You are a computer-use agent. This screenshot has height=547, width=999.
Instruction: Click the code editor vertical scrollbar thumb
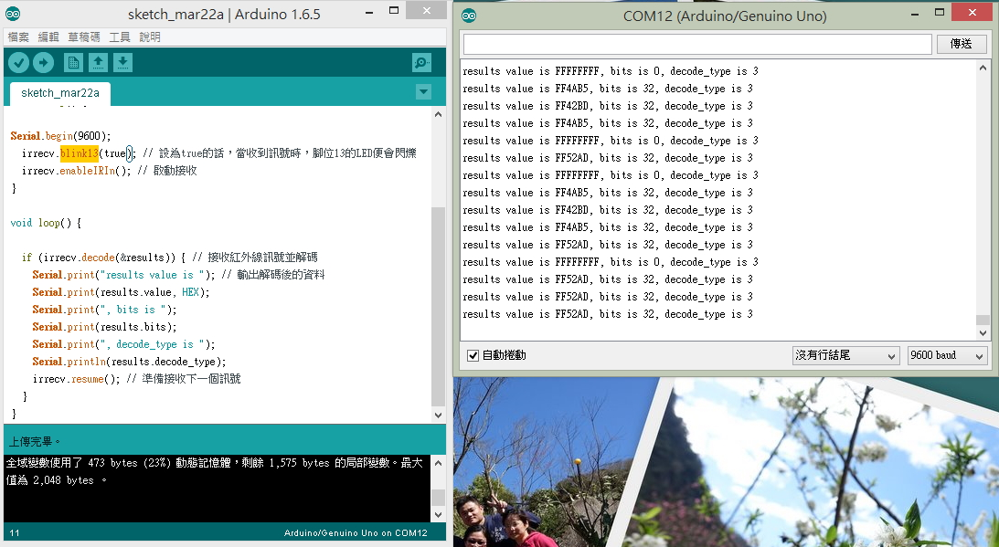(x=438, y=306)
